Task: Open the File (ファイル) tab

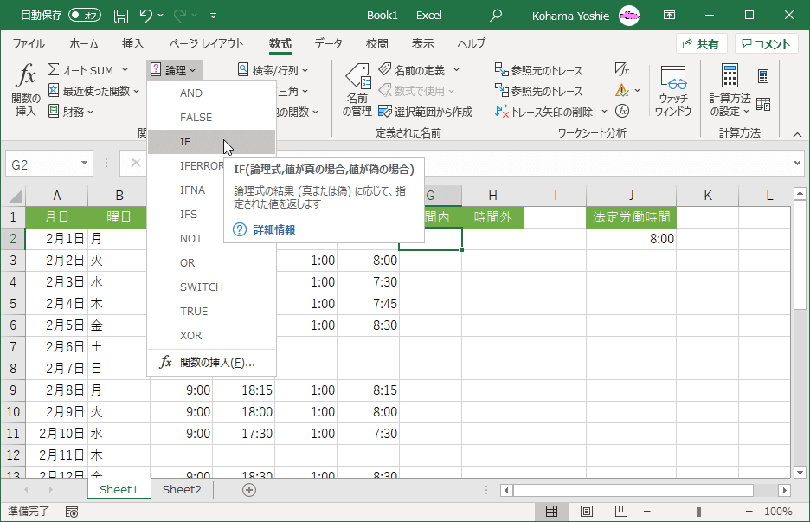Action: pos(29,44)
